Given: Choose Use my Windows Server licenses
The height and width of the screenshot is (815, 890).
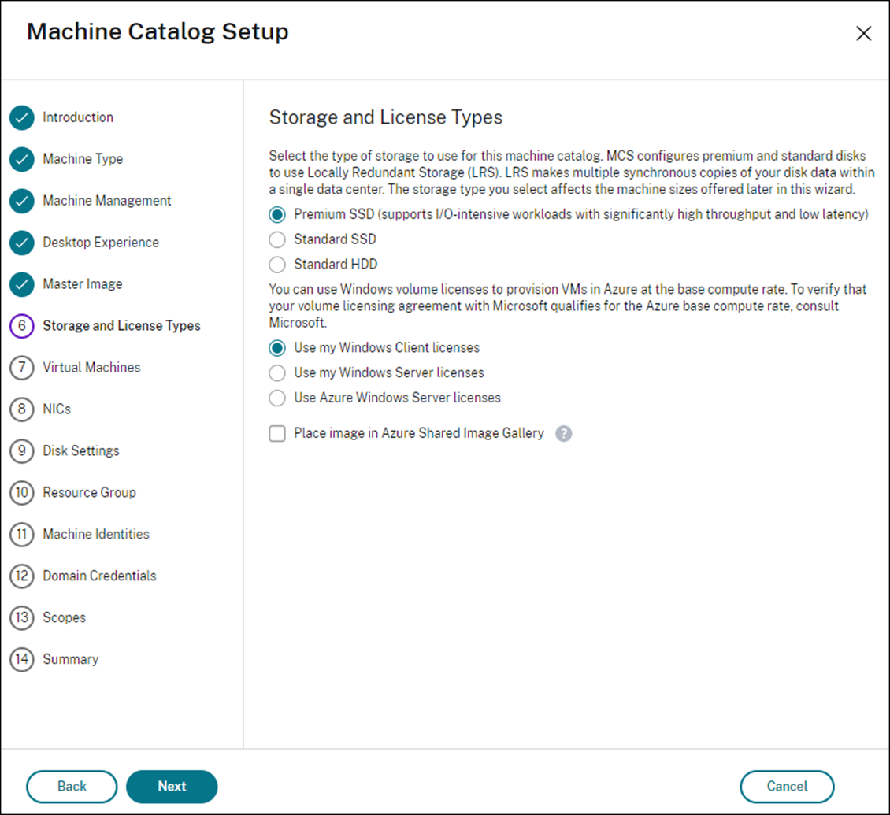Looking at the screenshot, I should (x=276, y=372).
